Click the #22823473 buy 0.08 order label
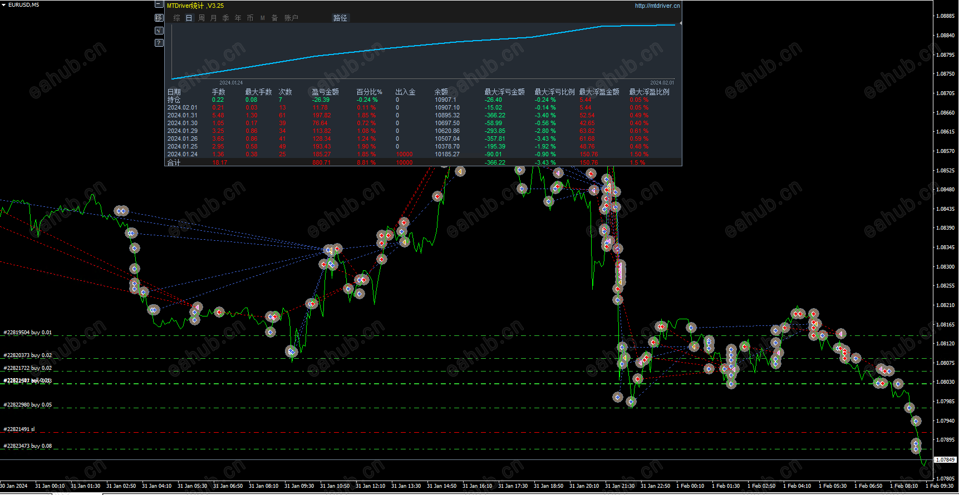Viewport: 959px width, 495px height. click(28, 446)
